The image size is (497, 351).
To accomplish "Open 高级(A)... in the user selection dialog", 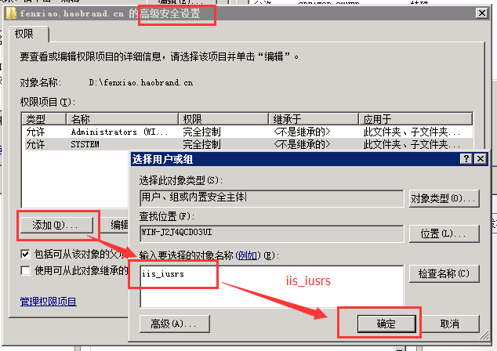I will 174,324.
